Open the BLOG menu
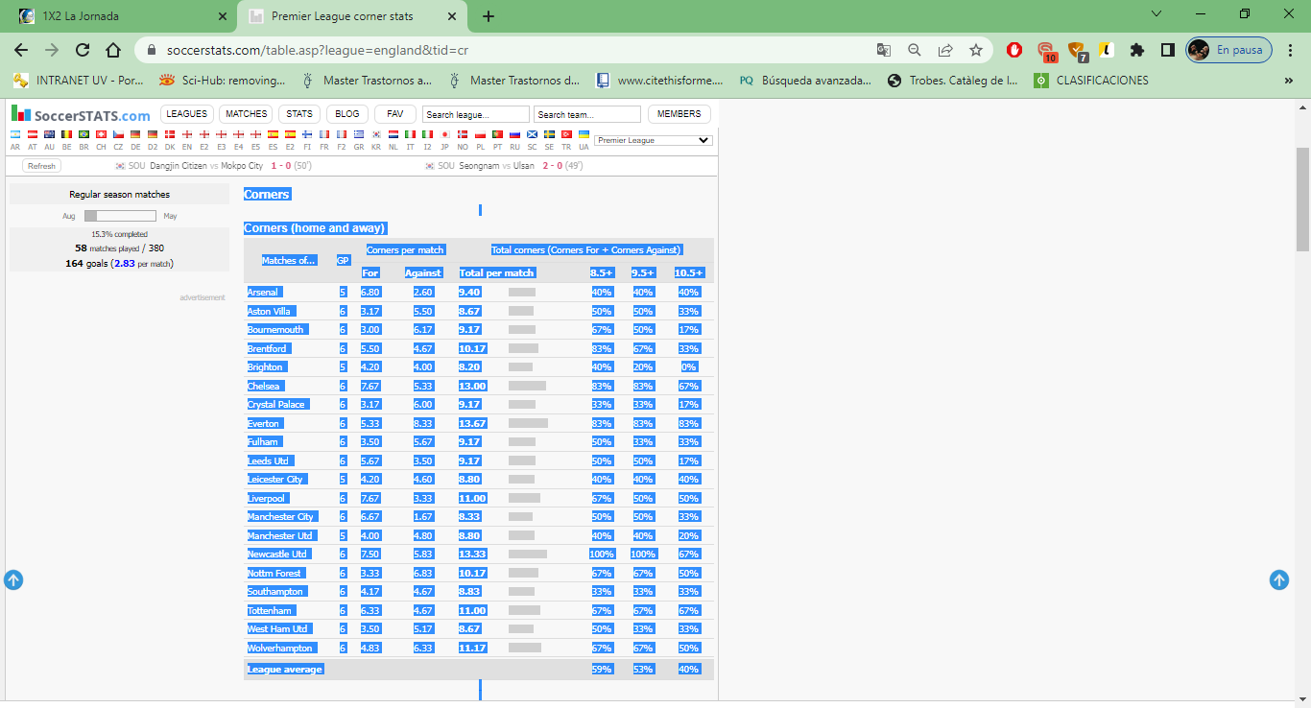The height and width of the screenshot is (708, 1311). [x=347, y=114]
